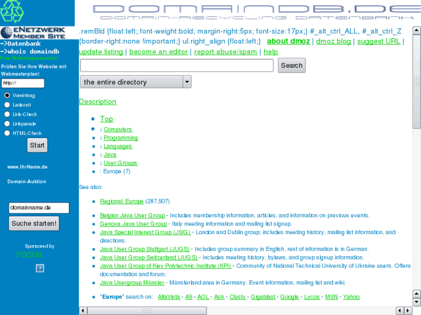Open 'the entire directory' dropdown
Screen dimensions: 421x315
tap(136, 81)
